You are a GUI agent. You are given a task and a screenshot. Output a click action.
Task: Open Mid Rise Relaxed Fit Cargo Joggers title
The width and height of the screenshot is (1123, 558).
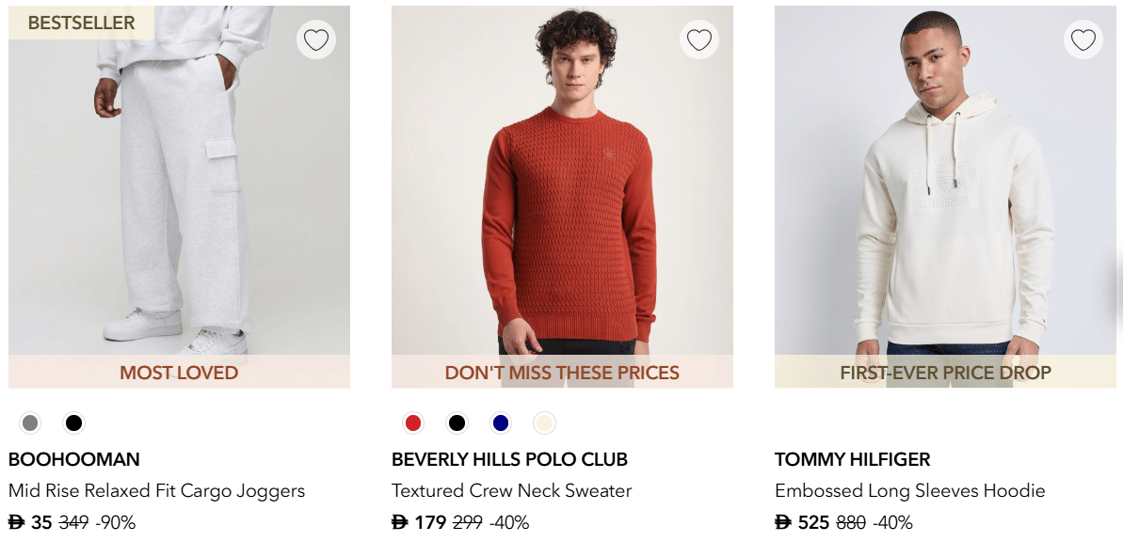(x=156, y=491)
